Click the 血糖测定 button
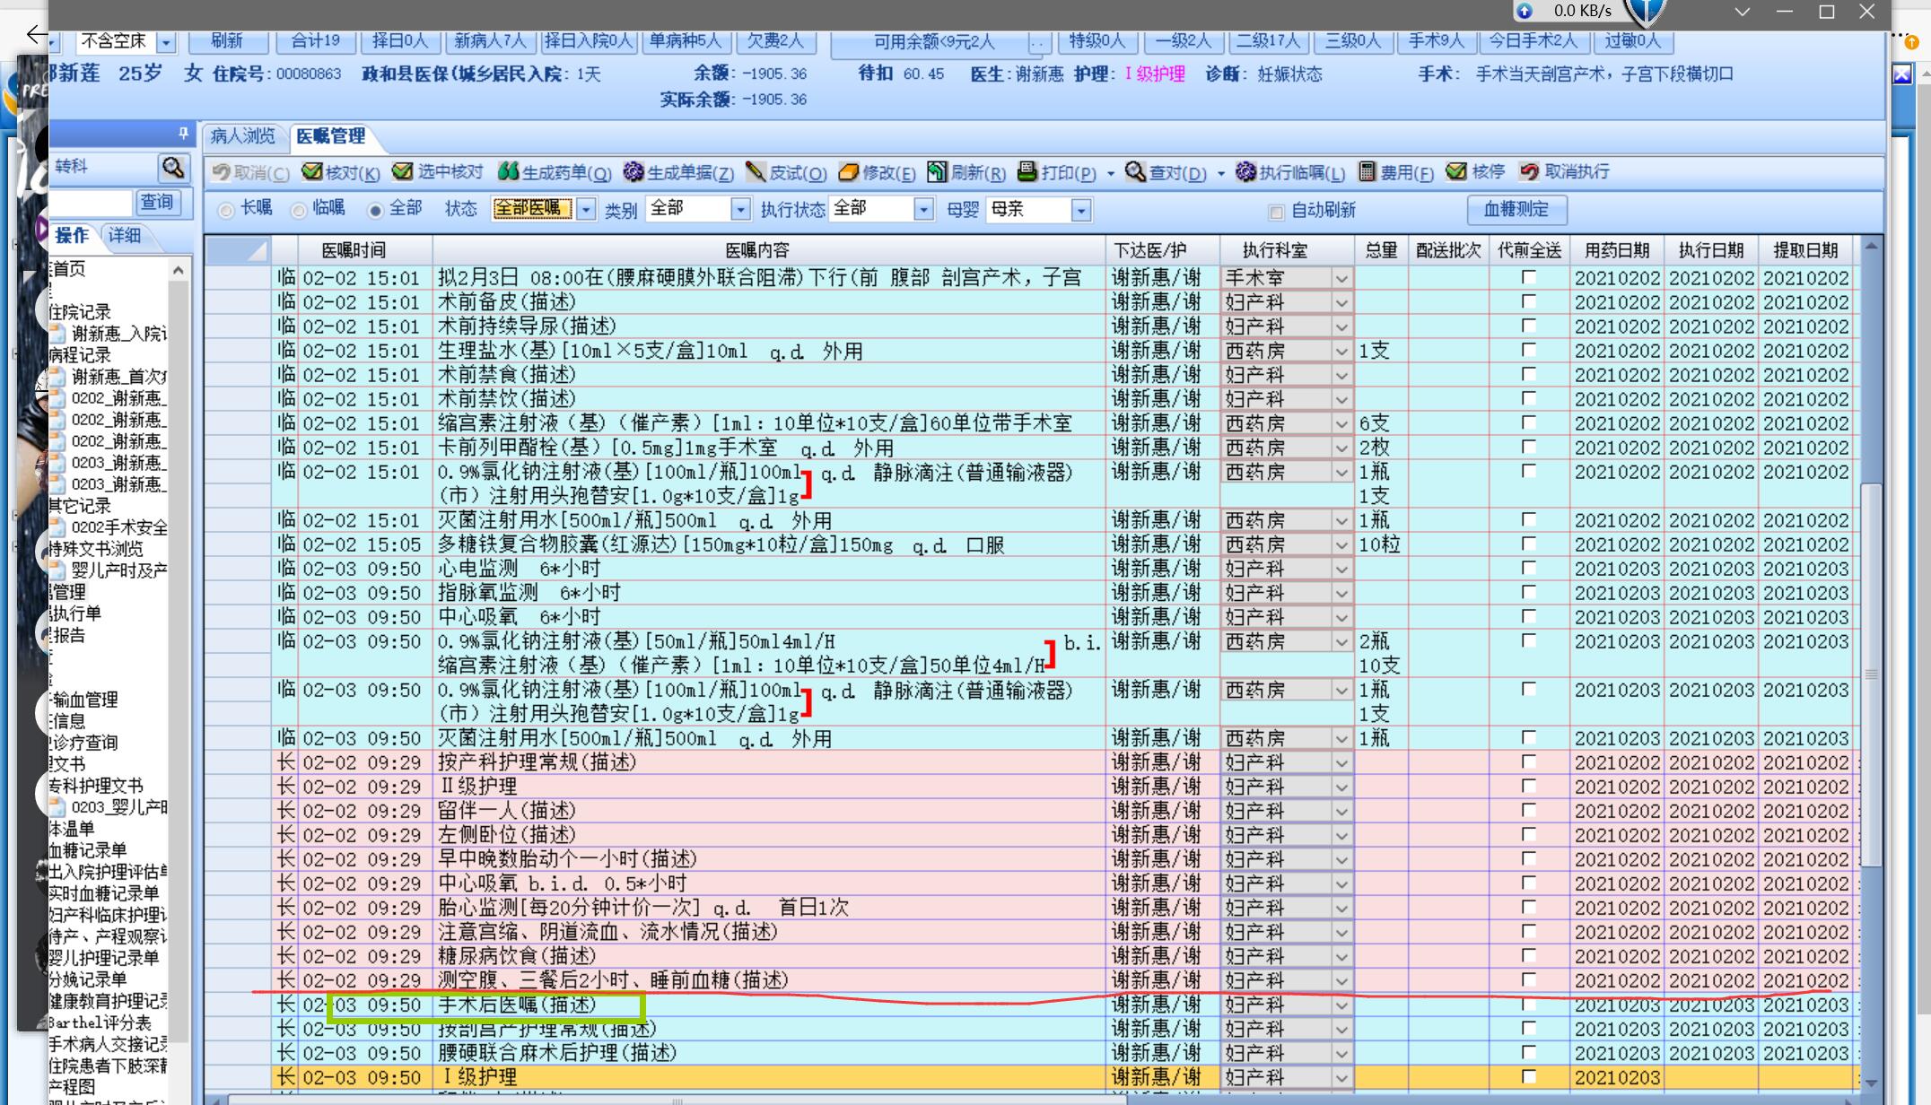The width and height of the screenshot is (1931, 1105). (1516, 210)
